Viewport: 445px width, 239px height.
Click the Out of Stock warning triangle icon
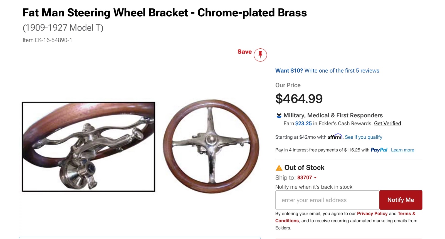point(279,168)
